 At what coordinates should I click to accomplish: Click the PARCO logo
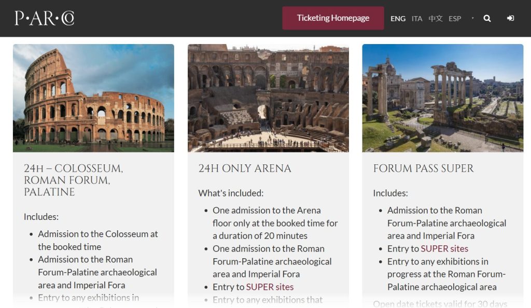(46, 18)
